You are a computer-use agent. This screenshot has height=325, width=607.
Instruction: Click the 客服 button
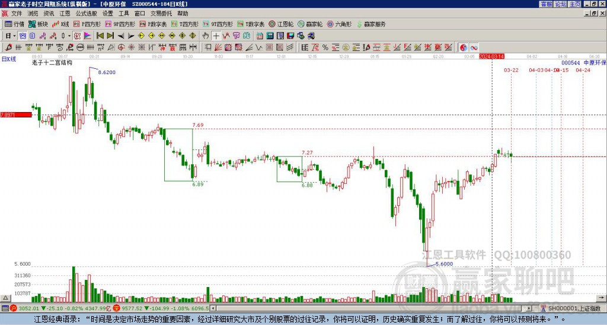click(546, 4)
